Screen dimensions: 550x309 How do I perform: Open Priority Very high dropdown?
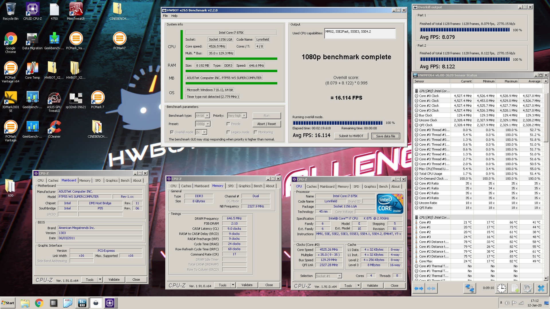244,116
